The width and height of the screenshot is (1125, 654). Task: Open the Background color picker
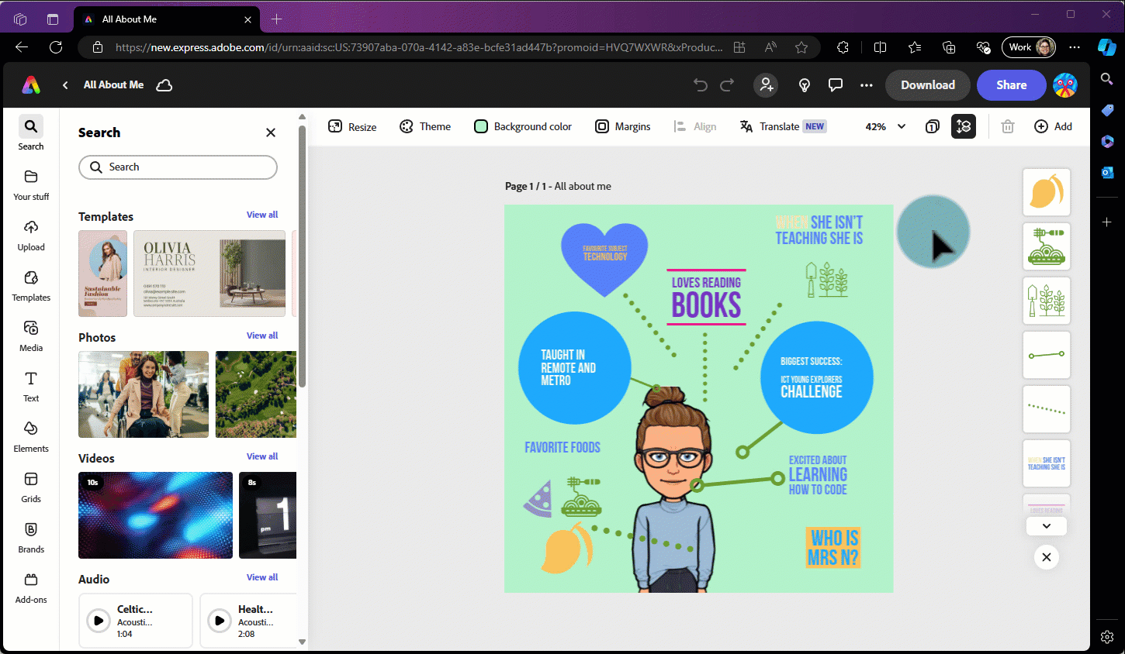[x=523, y=126]
